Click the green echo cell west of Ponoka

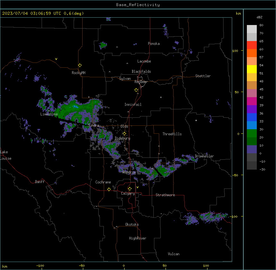(x=103, y=45)
